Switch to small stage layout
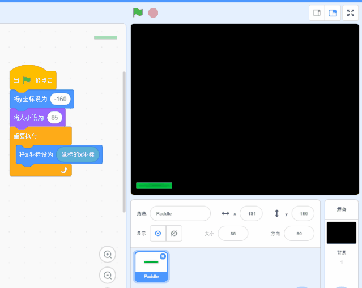Image resolution: width=362 pixels, height=288 pixels. [x=317, y=13]
